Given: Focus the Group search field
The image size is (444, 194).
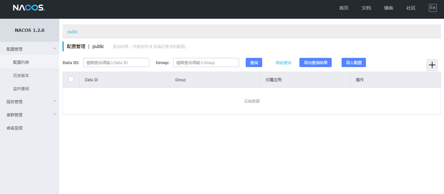Looking at the screenshot, I should [206, 62].
